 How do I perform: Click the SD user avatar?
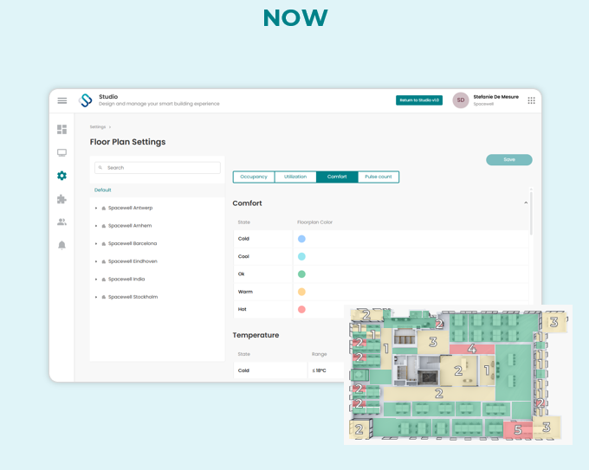tap(461, 100)
